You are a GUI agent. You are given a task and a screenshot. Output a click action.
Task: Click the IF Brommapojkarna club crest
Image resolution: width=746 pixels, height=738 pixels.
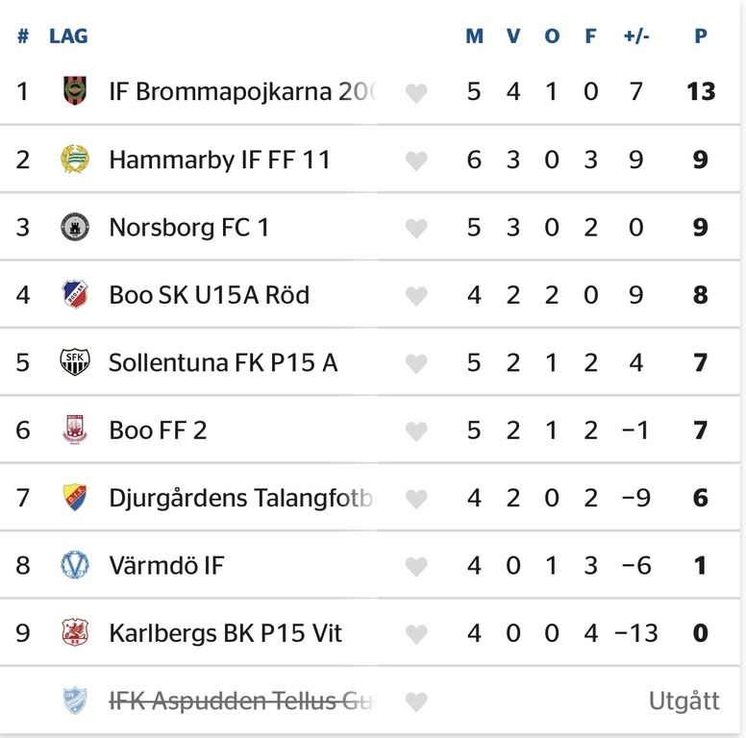coord(75,91)
